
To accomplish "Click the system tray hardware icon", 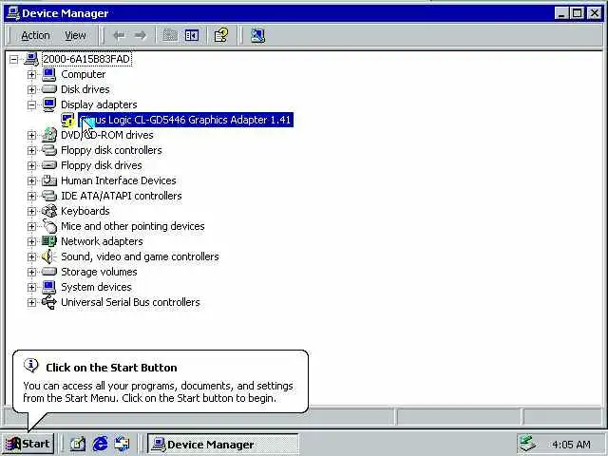I will click(528, 444).
